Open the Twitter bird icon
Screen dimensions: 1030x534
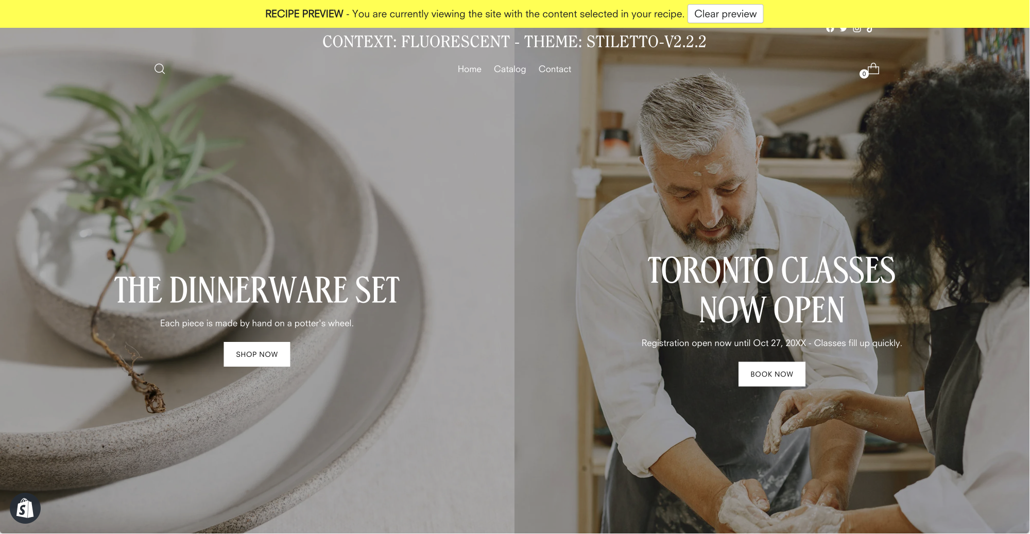[844, 29]
